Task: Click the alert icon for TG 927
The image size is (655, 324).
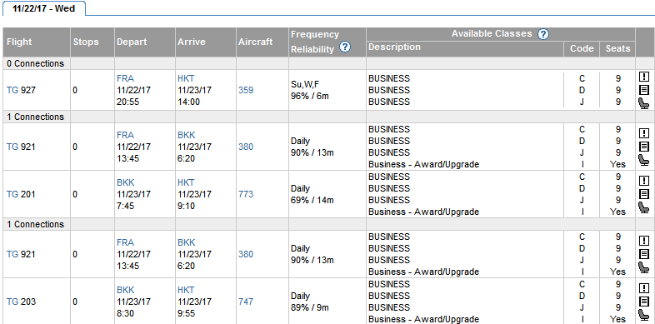Action: (x=644, y=77)
